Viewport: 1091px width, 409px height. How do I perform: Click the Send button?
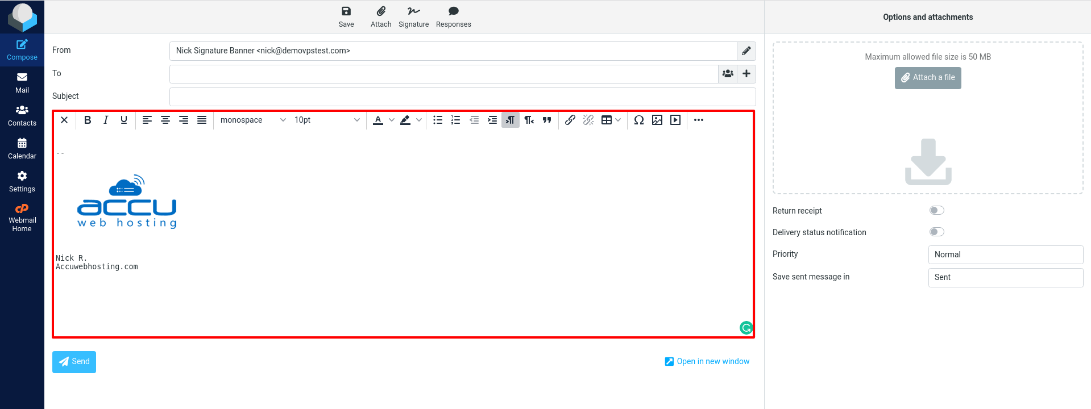point(74,362)
